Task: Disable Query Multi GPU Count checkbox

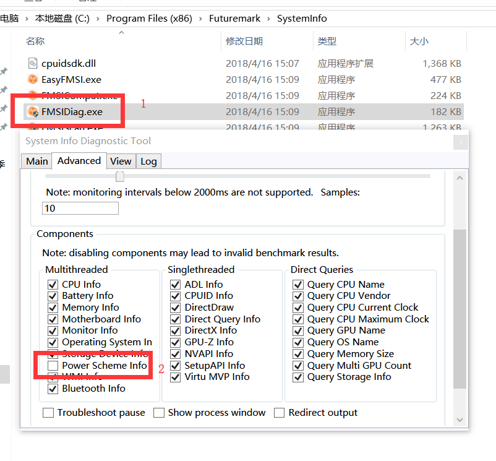Action: click(x=298, y=366)
